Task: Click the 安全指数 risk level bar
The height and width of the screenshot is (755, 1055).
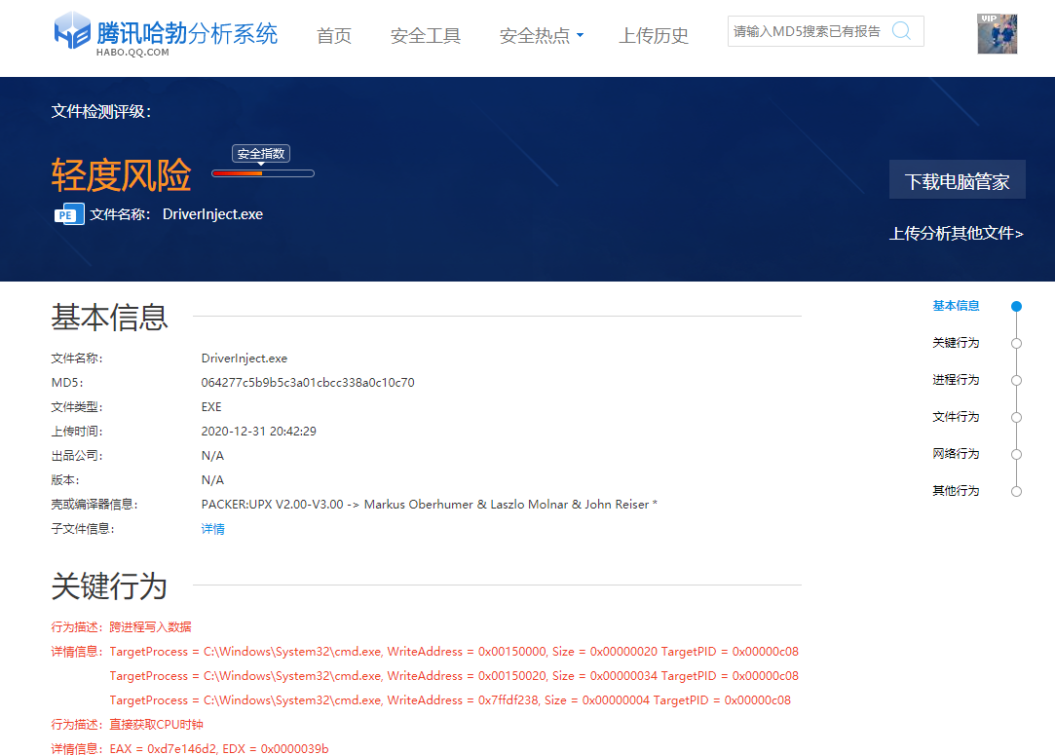Action: point(262,173)
